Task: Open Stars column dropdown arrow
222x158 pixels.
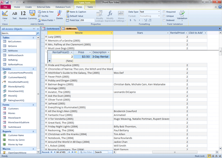Action: (x=168, y=33)
